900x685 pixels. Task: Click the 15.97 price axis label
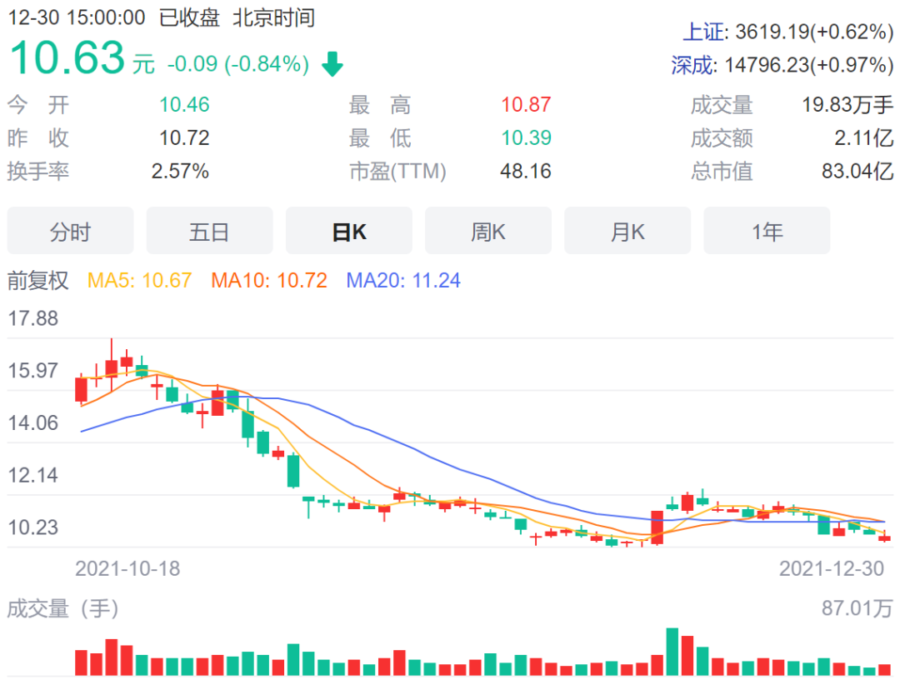click(32, 370)
